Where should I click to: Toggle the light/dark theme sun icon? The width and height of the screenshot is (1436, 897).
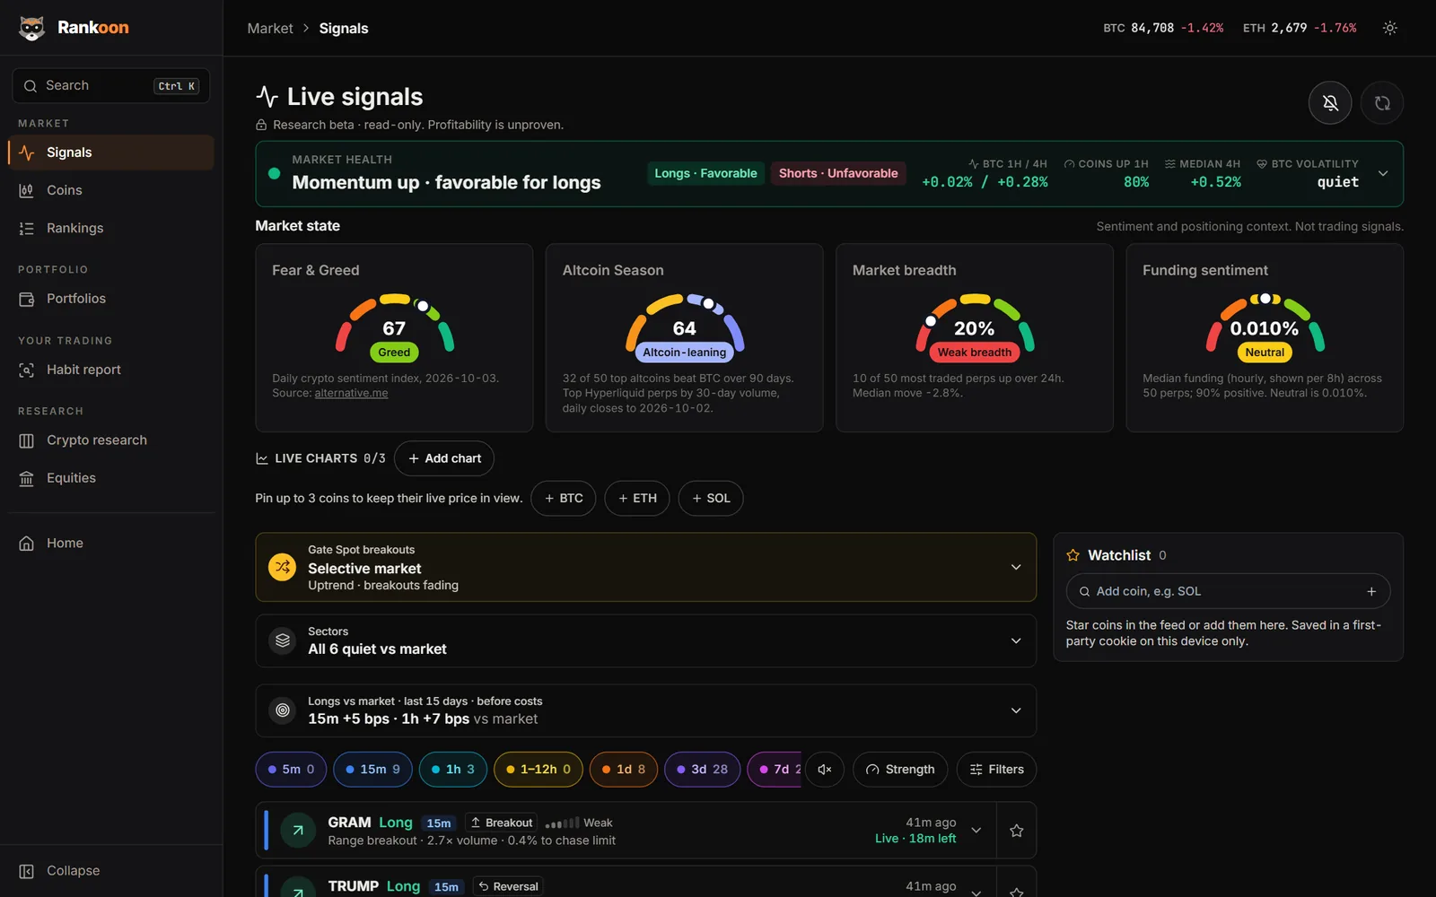[x=1389, y=28]
